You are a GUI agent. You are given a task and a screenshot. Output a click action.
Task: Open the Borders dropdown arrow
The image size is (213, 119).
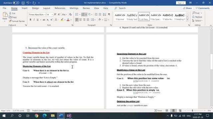point(109,20)
